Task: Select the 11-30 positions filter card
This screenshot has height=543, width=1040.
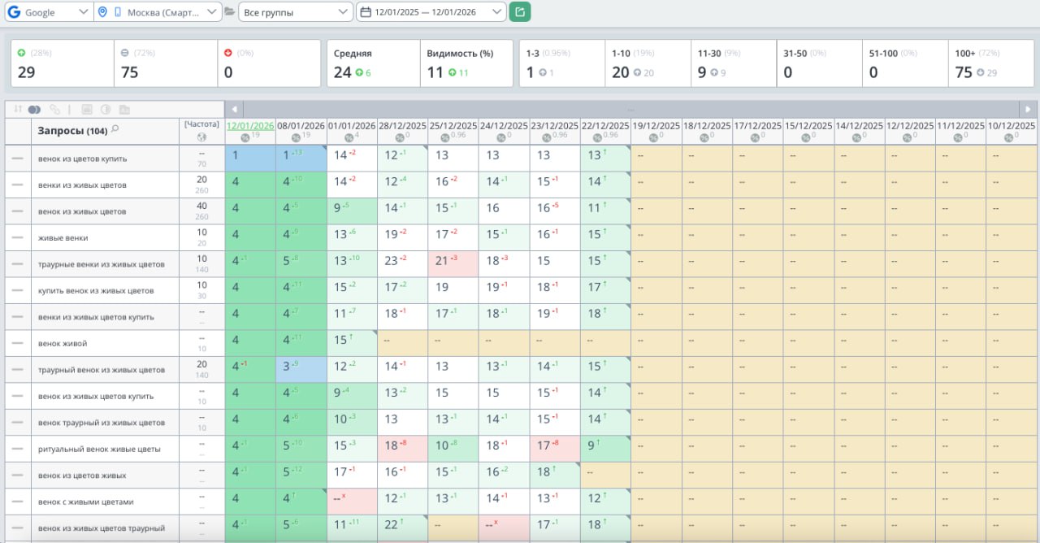Action: [734, 63]
